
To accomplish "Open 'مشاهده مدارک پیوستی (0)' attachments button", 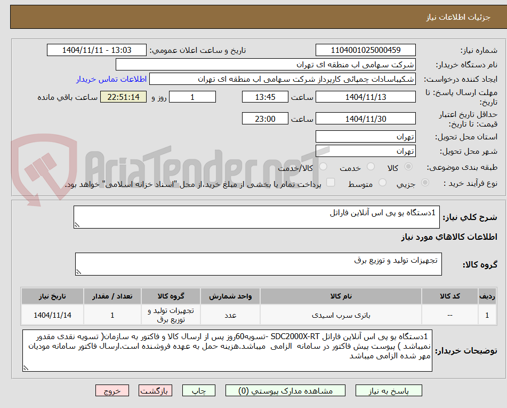I will tap(285, 390).
